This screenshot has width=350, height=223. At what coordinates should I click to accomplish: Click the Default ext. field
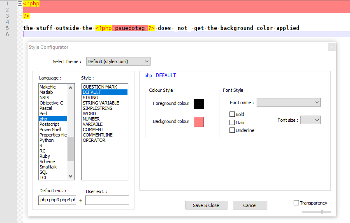click(x=57, y=200)
